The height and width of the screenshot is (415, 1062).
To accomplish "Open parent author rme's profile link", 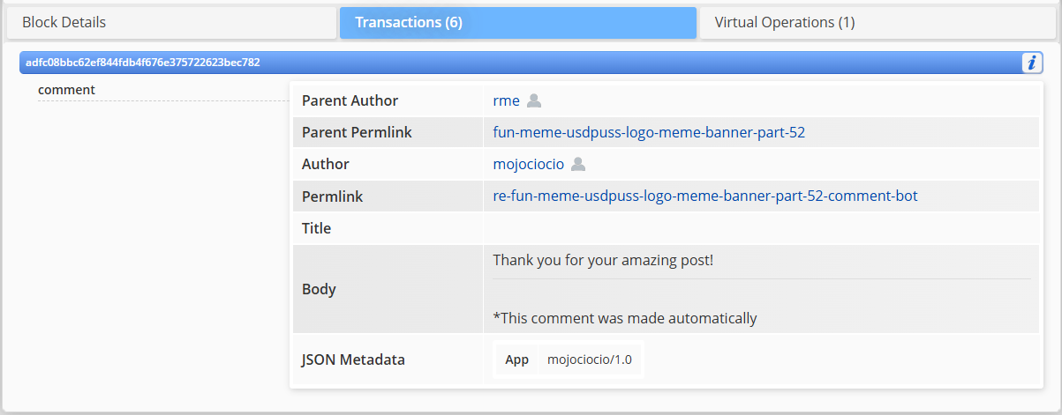I will pyautogui.click(x=506, y=100).
